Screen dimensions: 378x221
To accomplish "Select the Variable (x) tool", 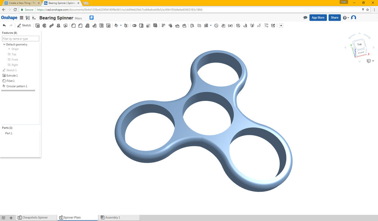I will [x=230, y=25].
